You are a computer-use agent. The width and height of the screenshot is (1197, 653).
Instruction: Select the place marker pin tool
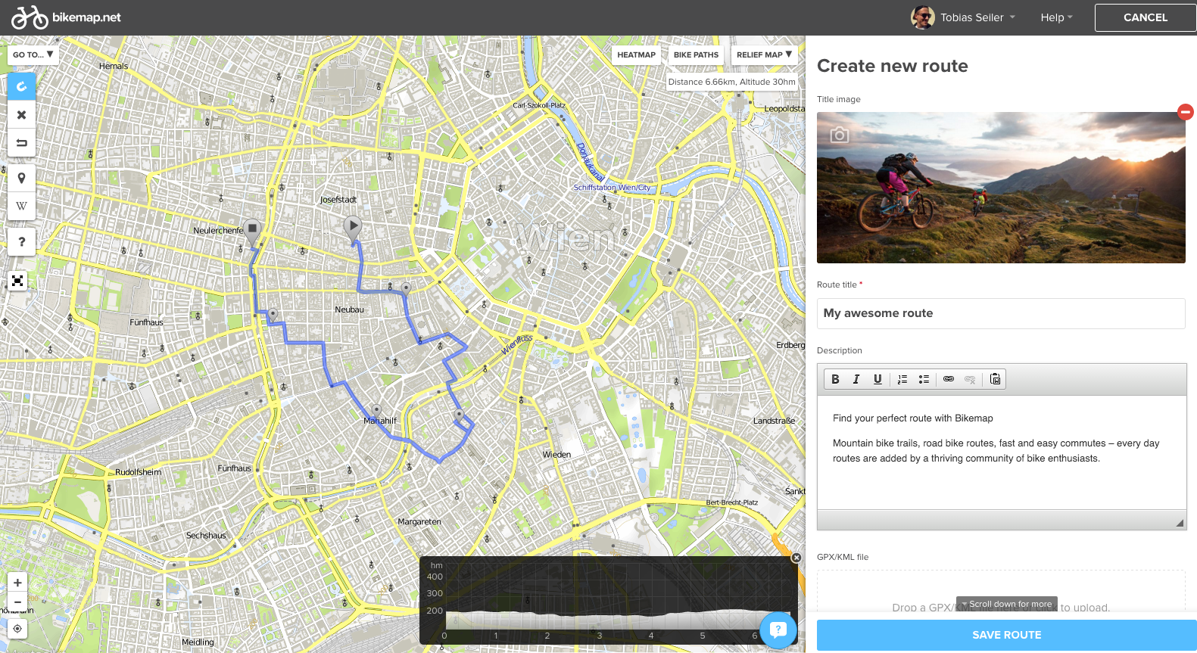coord(21,178)
